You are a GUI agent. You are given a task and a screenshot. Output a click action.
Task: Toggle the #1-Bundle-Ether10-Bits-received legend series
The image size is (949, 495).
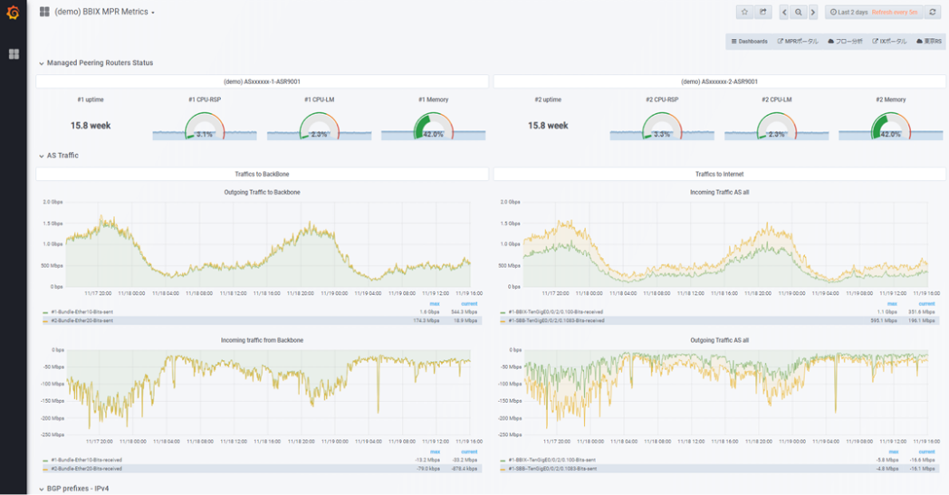click(x=86, y=460)
